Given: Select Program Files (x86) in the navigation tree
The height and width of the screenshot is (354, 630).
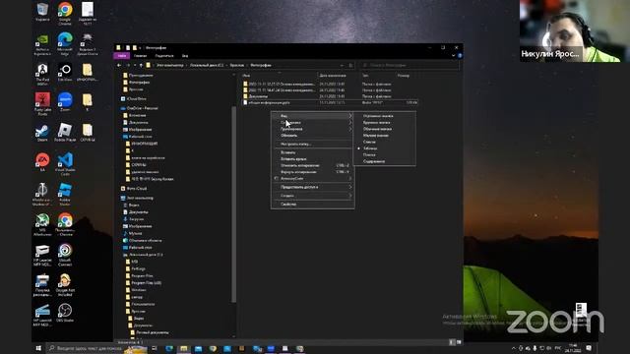Looking at the screenshot, I should click(146, 283).
